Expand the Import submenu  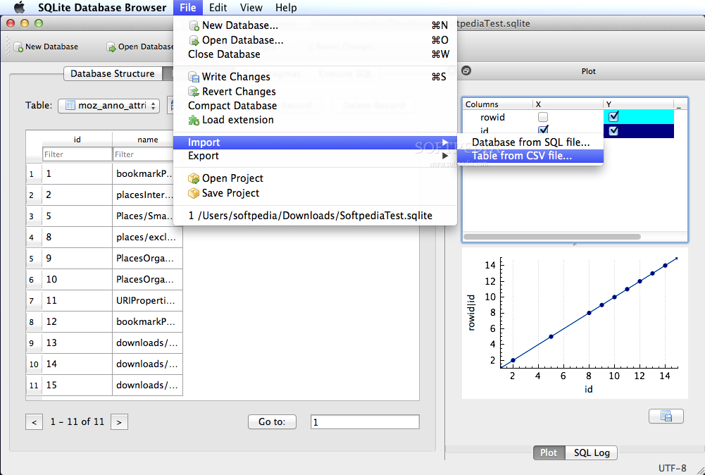(x=315, y=142)
